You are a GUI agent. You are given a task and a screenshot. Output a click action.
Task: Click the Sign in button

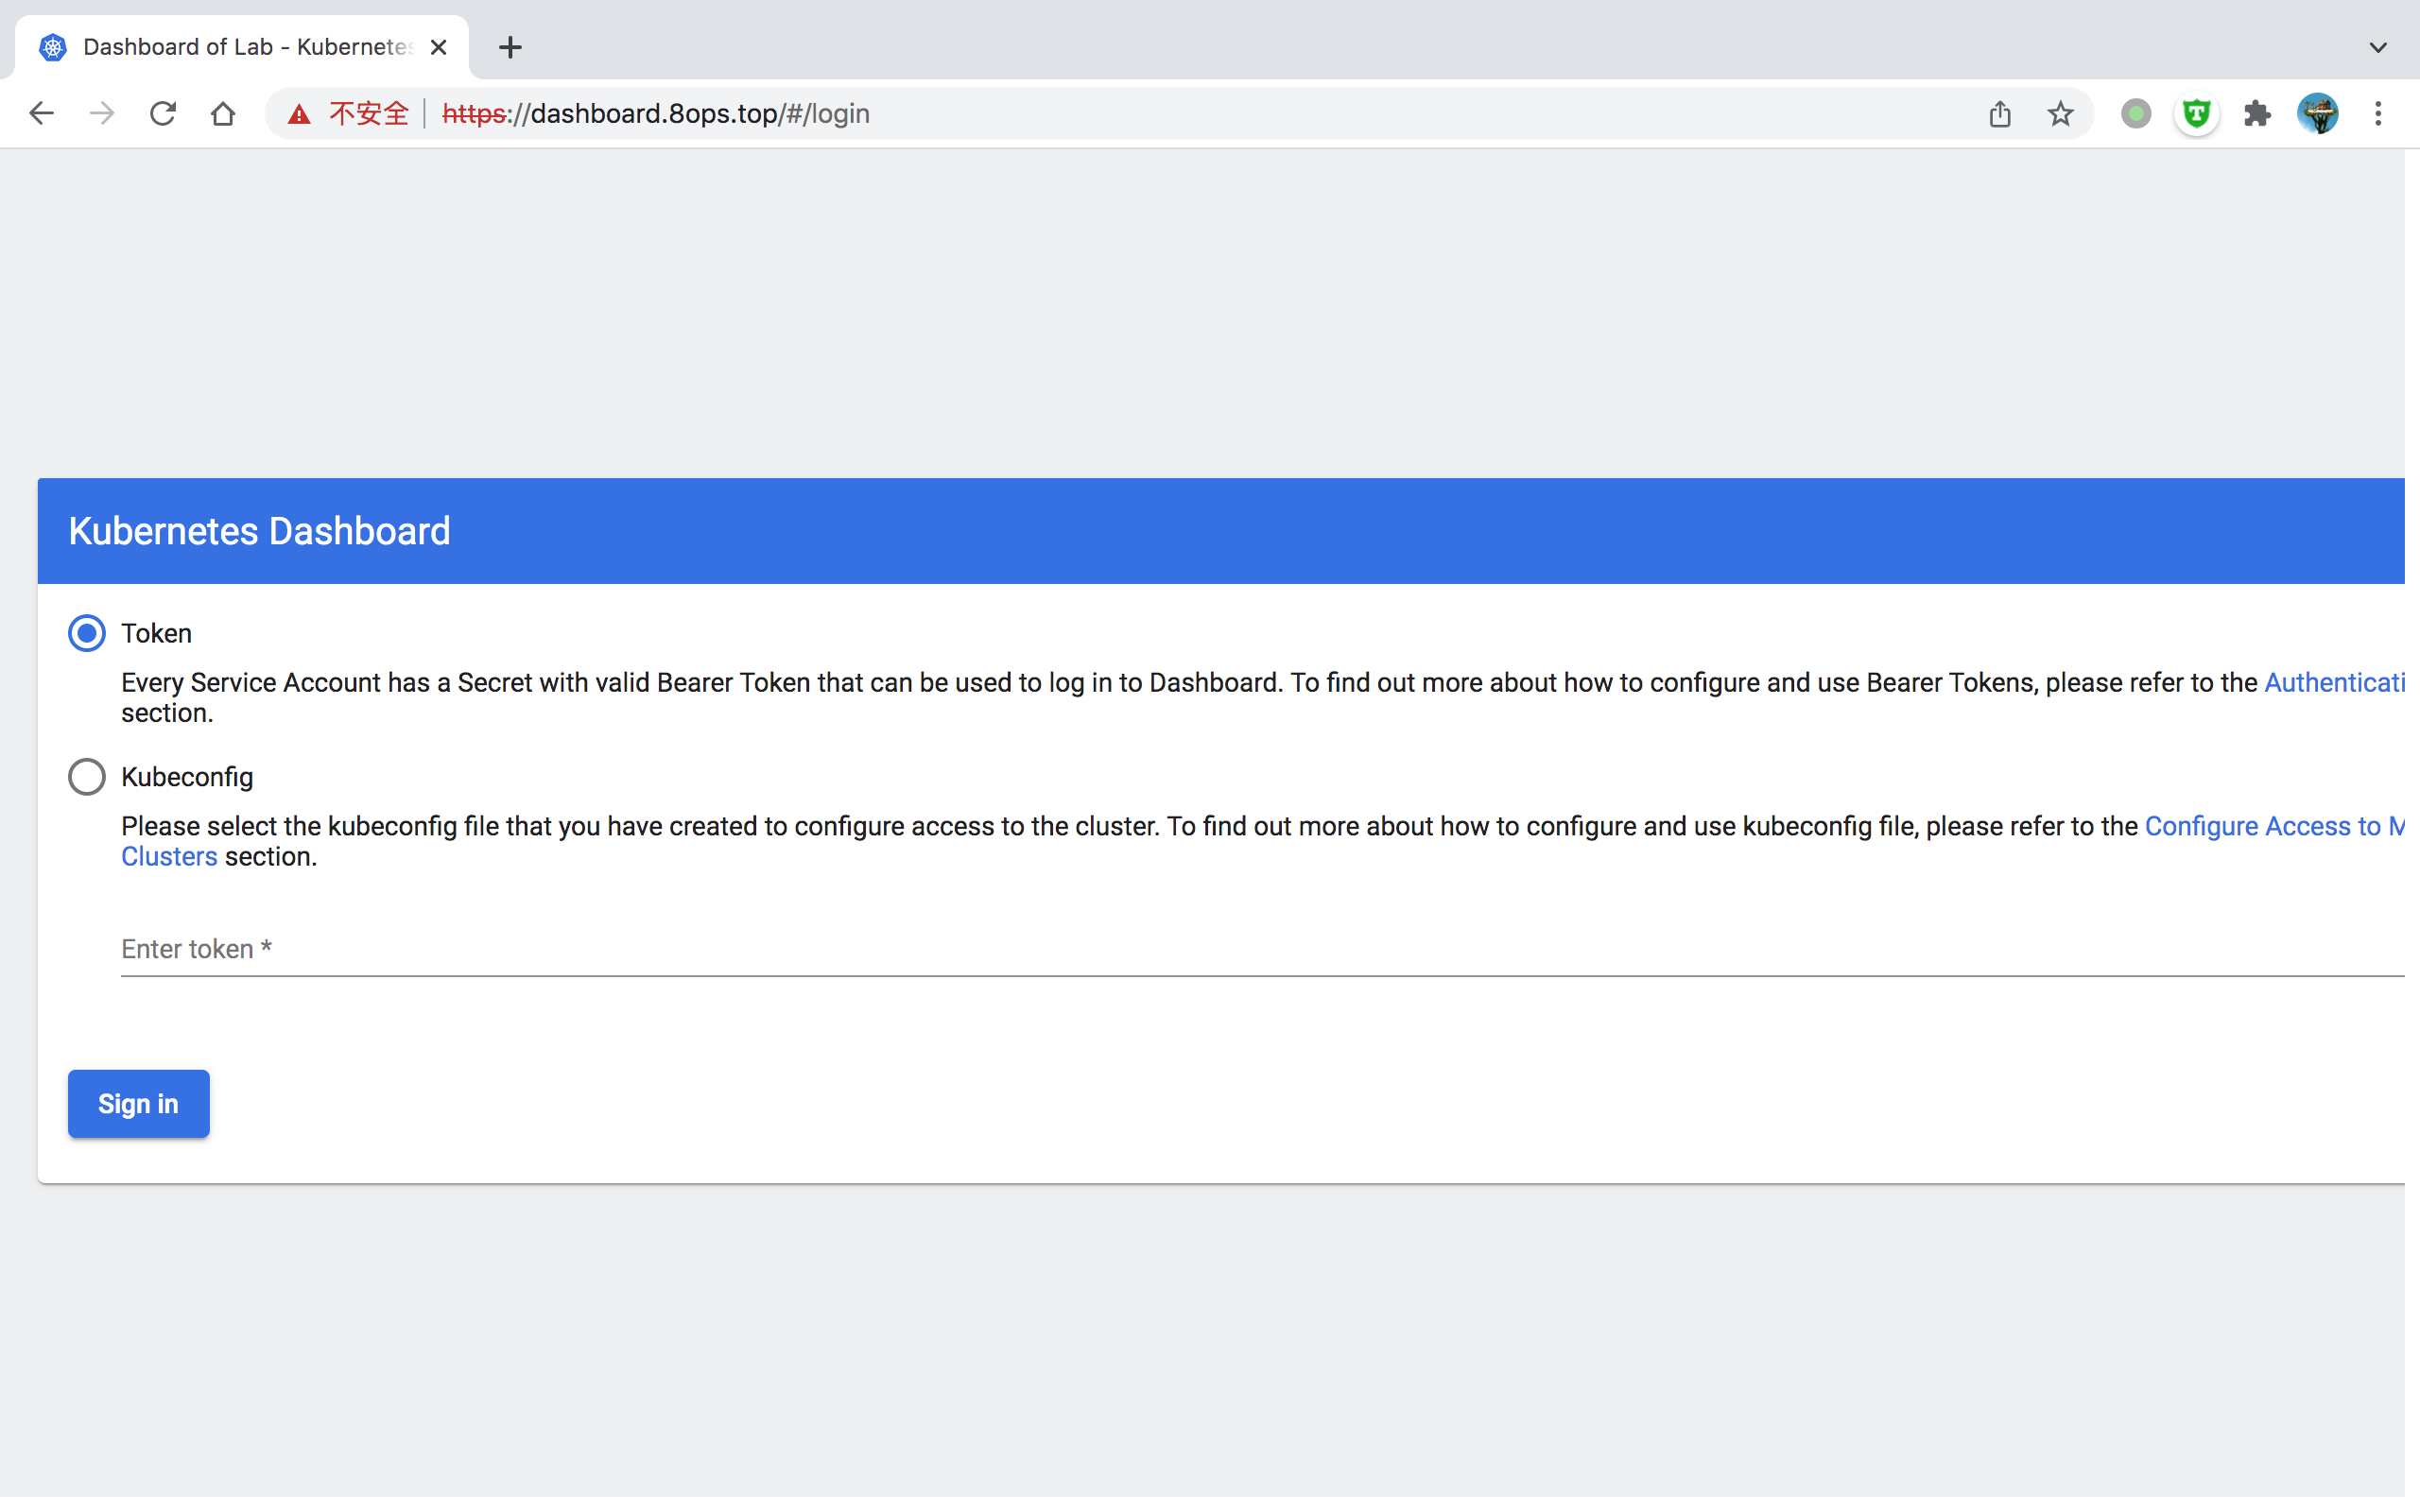(x=139, y=1104)
